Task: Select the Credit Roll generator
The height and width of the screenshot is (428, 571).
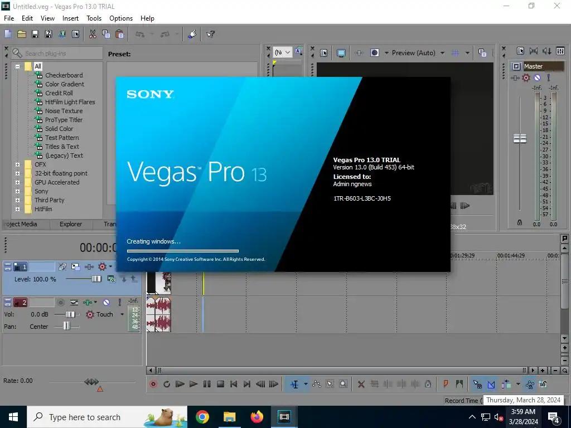Action: (59, 93)
